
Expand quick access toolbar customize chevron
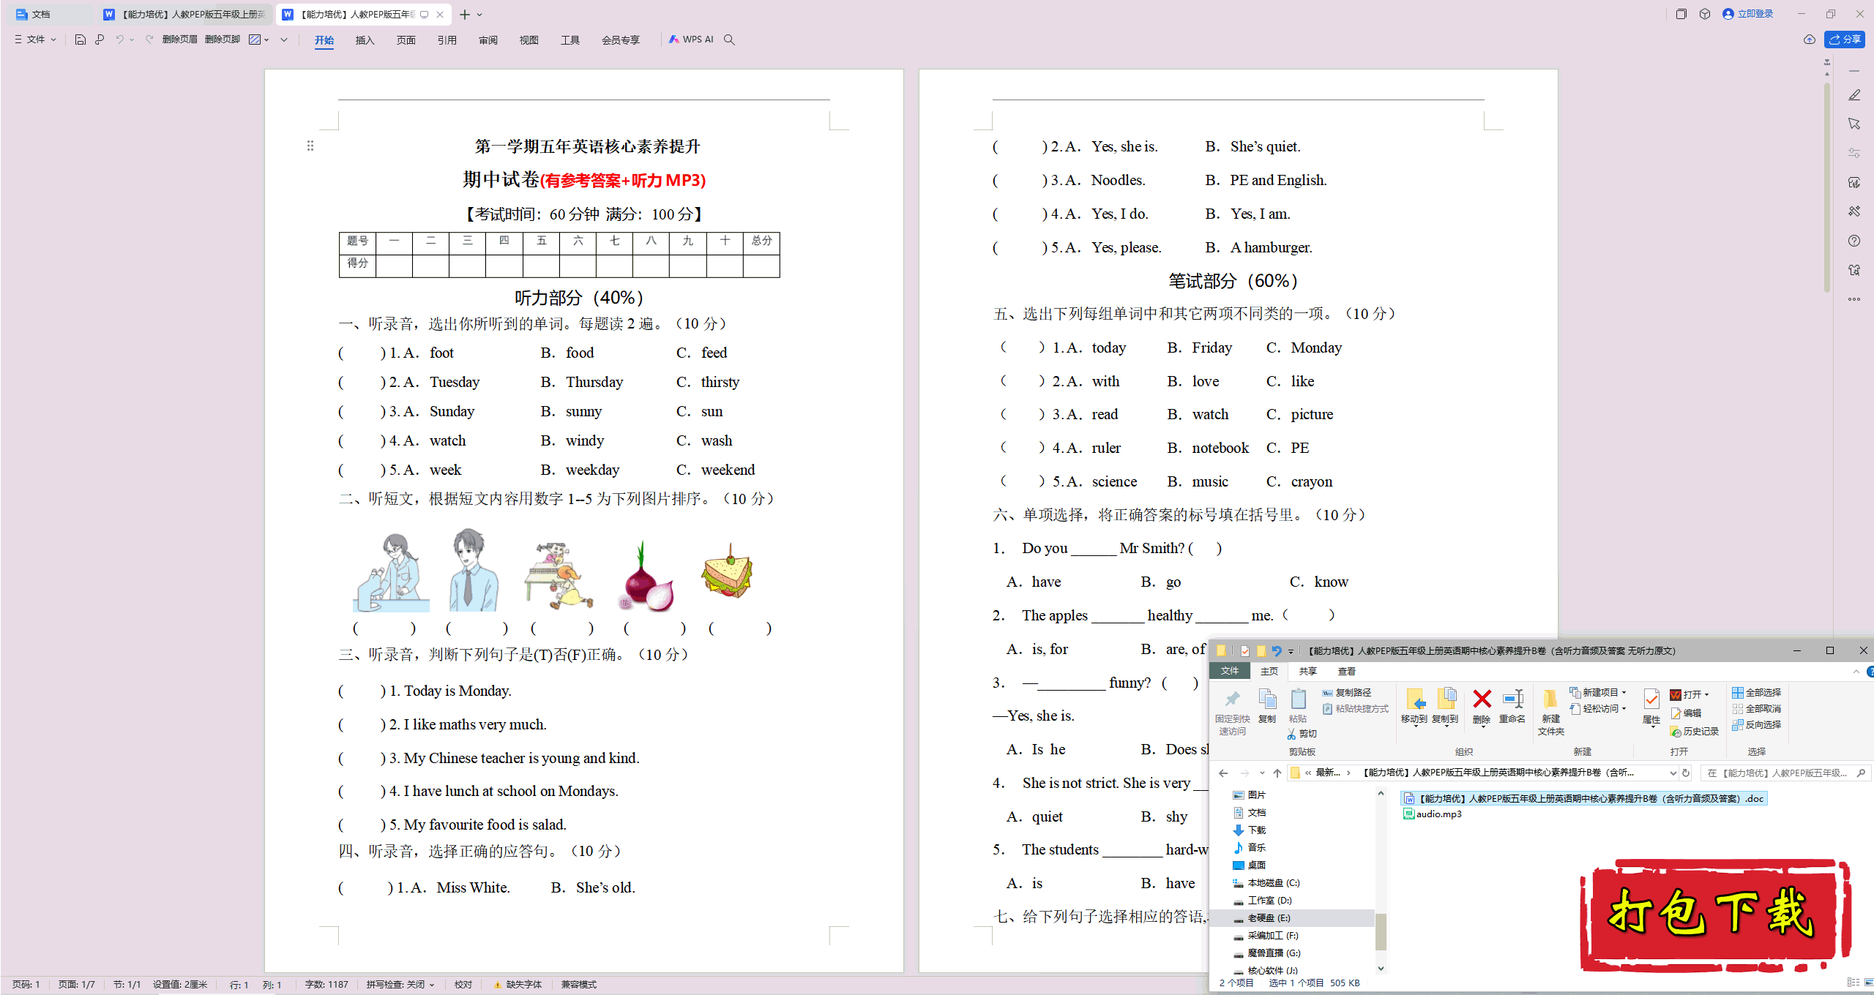tap(284, 40)
